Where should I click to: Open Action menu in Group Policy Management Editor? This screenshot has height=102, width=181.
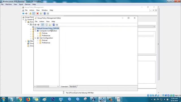42,22
